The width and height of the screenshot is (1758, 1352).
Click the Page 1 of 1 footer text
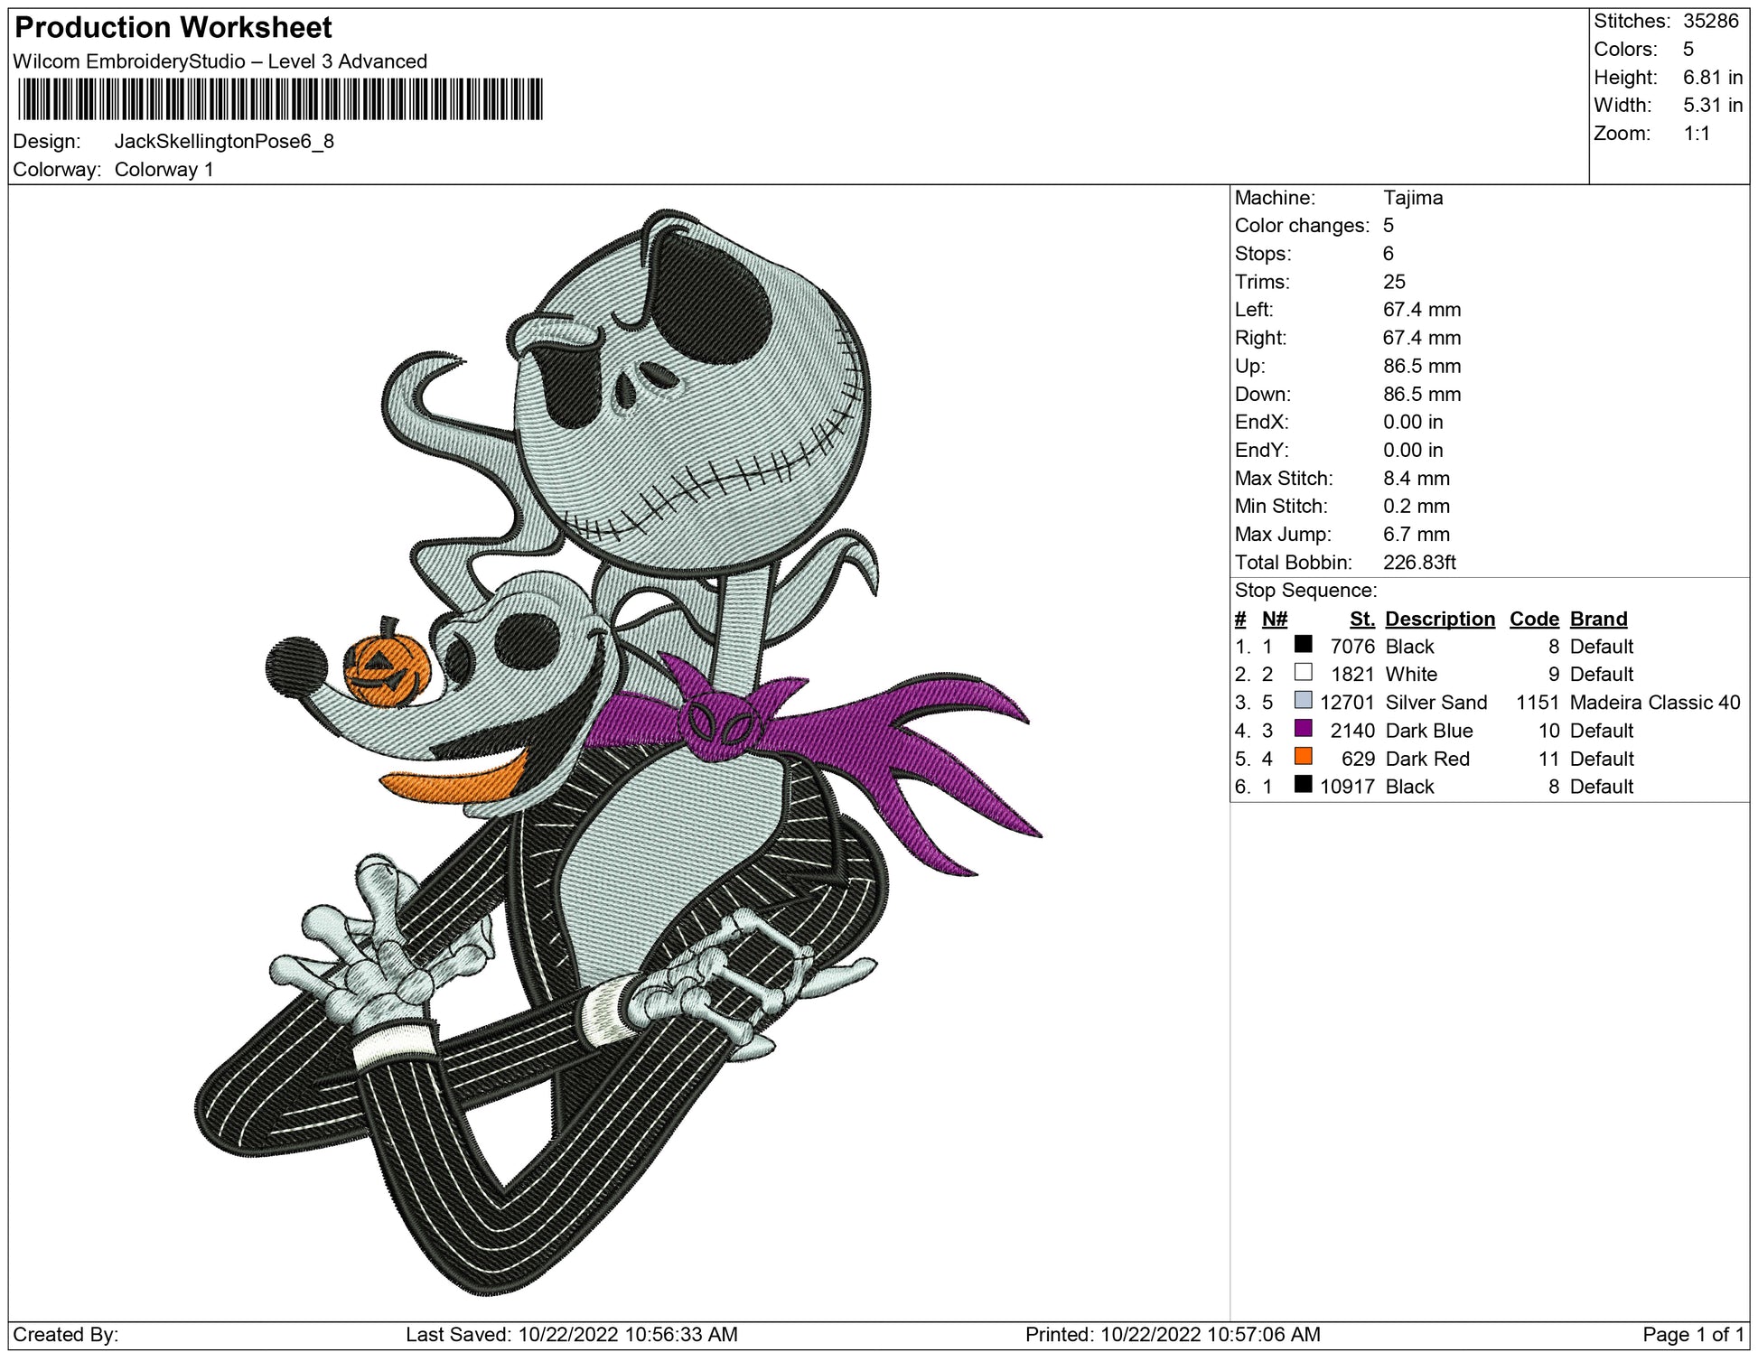(x=1693, y=1334)
